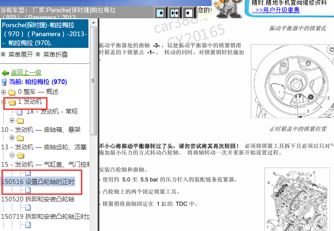Click the computer icon beside 当前
Image resolution: width=334 pixels, height=231 pixels.
pos(4,82)
